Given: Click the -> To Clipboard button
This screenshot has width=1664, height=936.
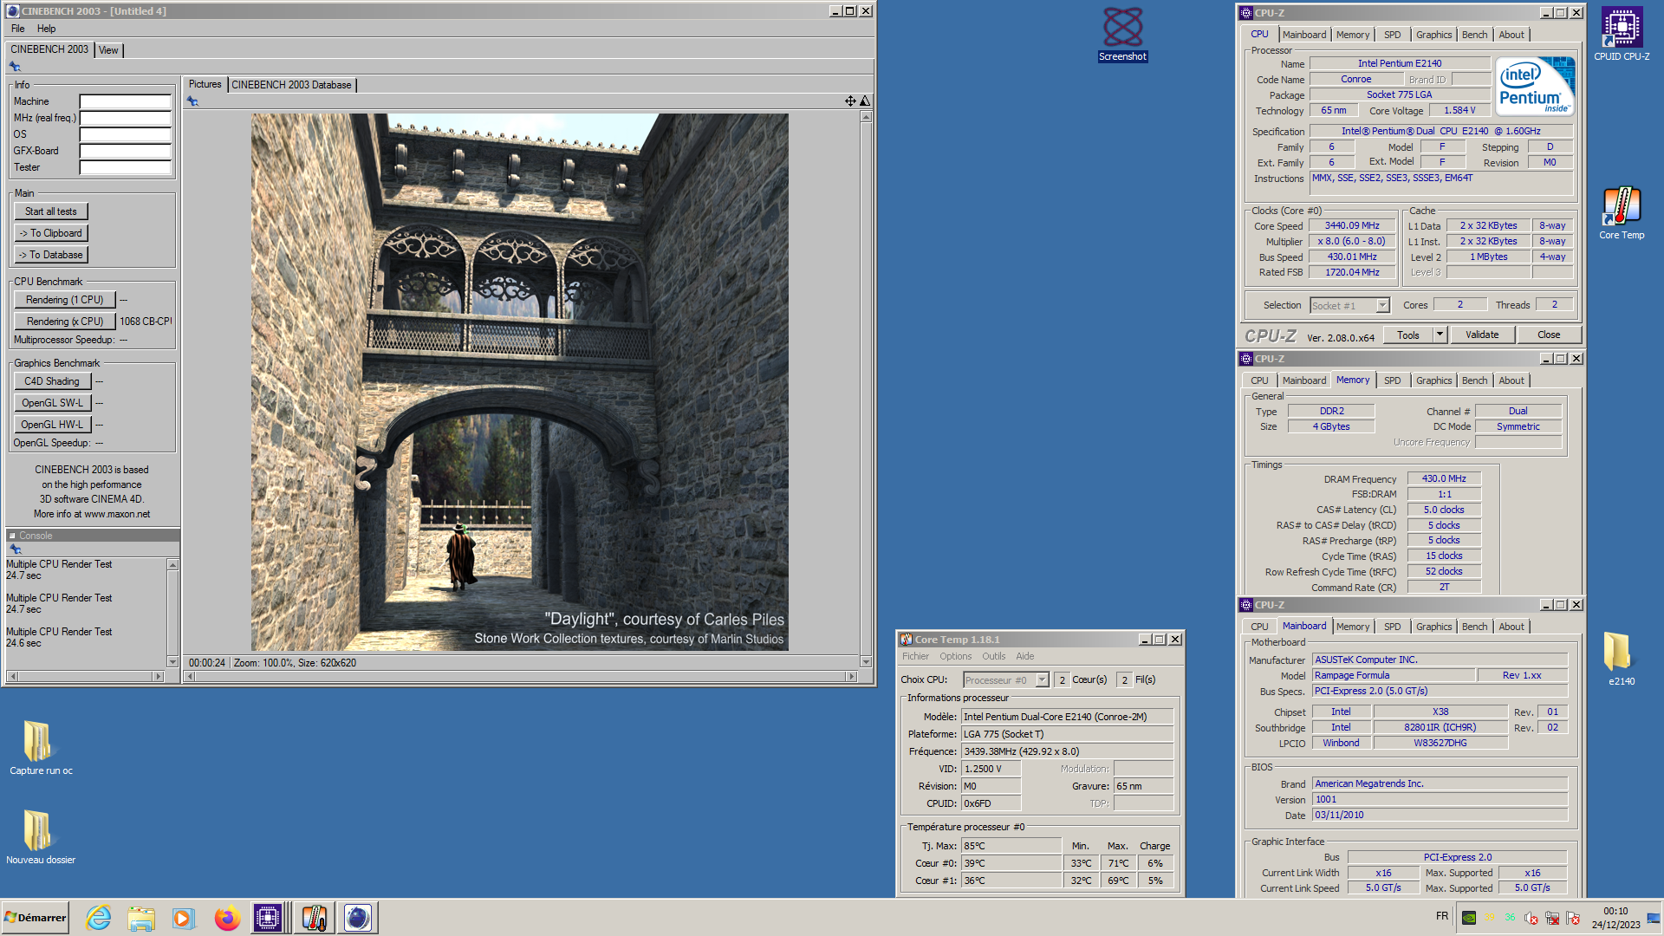Looking at the screenshot, I should pyautogui.click(x=51, y=233).
